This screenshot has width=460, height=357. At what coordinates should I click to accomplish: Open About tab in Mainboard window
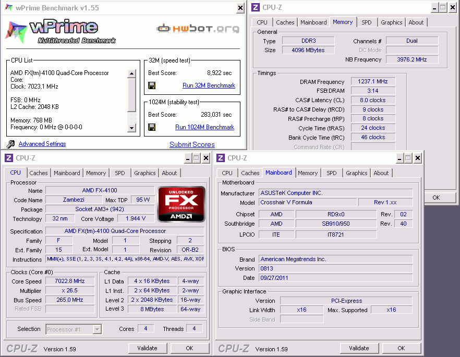click(x=381, y=173)
